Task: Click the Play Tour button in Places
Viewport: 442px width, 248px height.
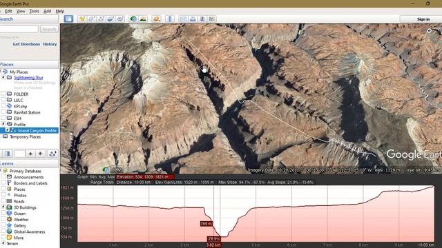Action: point(52,154)
